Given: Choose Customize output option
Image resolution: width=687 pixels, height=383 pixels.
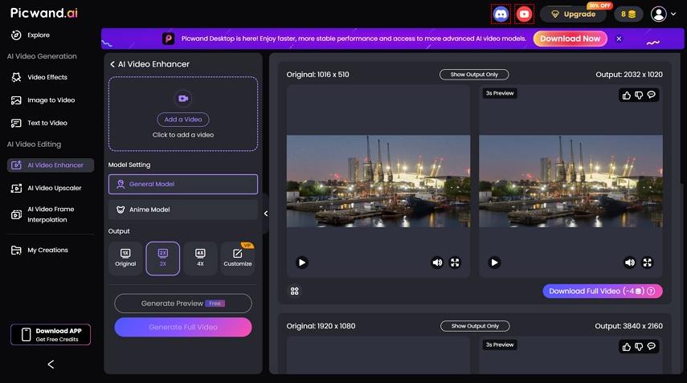Looking at the screenshot, I should coord(238,259).
